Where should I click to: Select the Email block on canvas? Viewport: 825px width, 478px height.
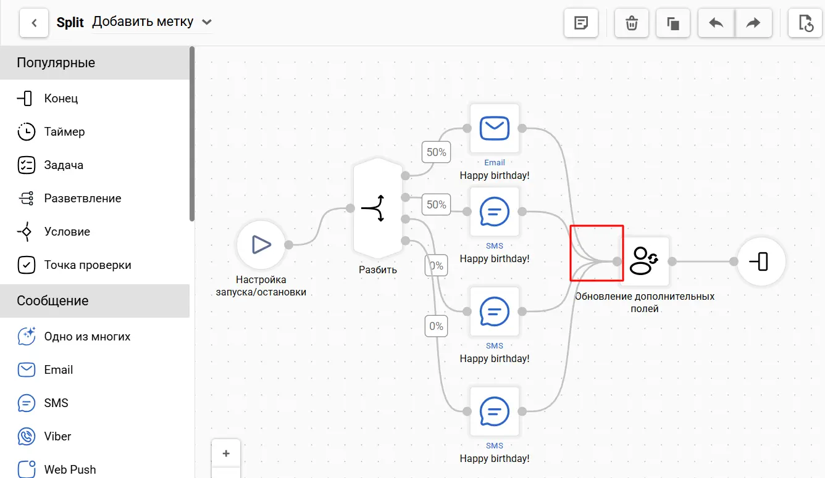(495, 128)
